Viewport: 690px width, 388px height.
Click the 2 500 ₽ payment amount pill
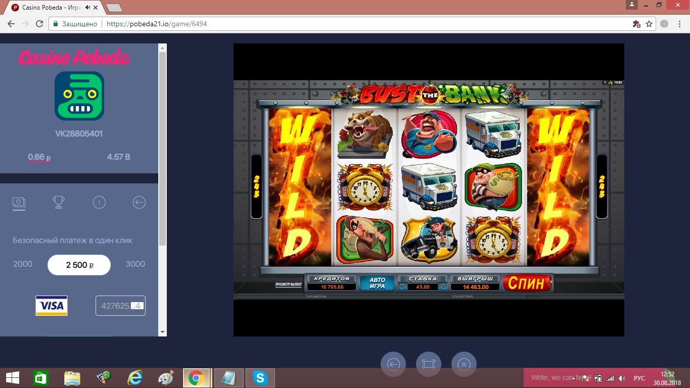[79, 265]
